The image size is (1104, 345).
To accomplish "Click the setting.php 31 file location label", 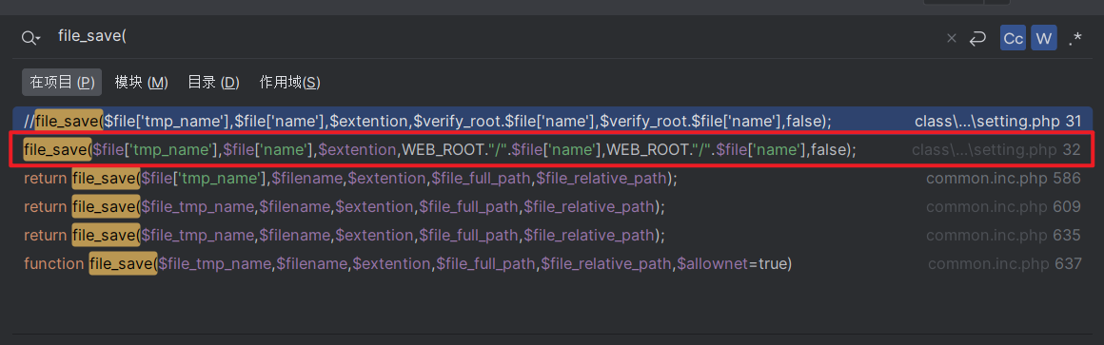I will click(x=997, y=121).
